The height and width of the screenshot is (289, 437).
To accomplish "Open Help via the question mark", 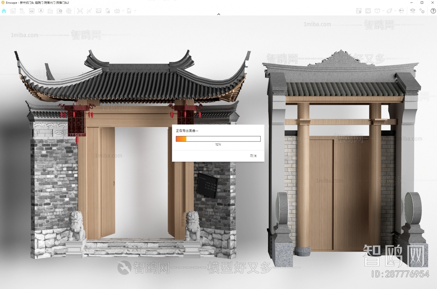I will coord(433,11).
